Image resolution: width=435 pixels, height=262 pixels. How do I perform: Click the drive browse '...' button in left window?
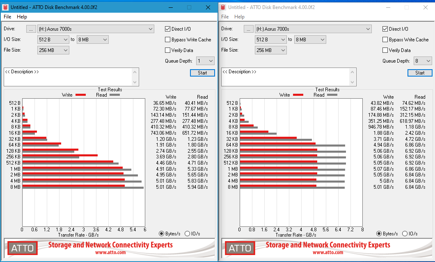(31, 29)
